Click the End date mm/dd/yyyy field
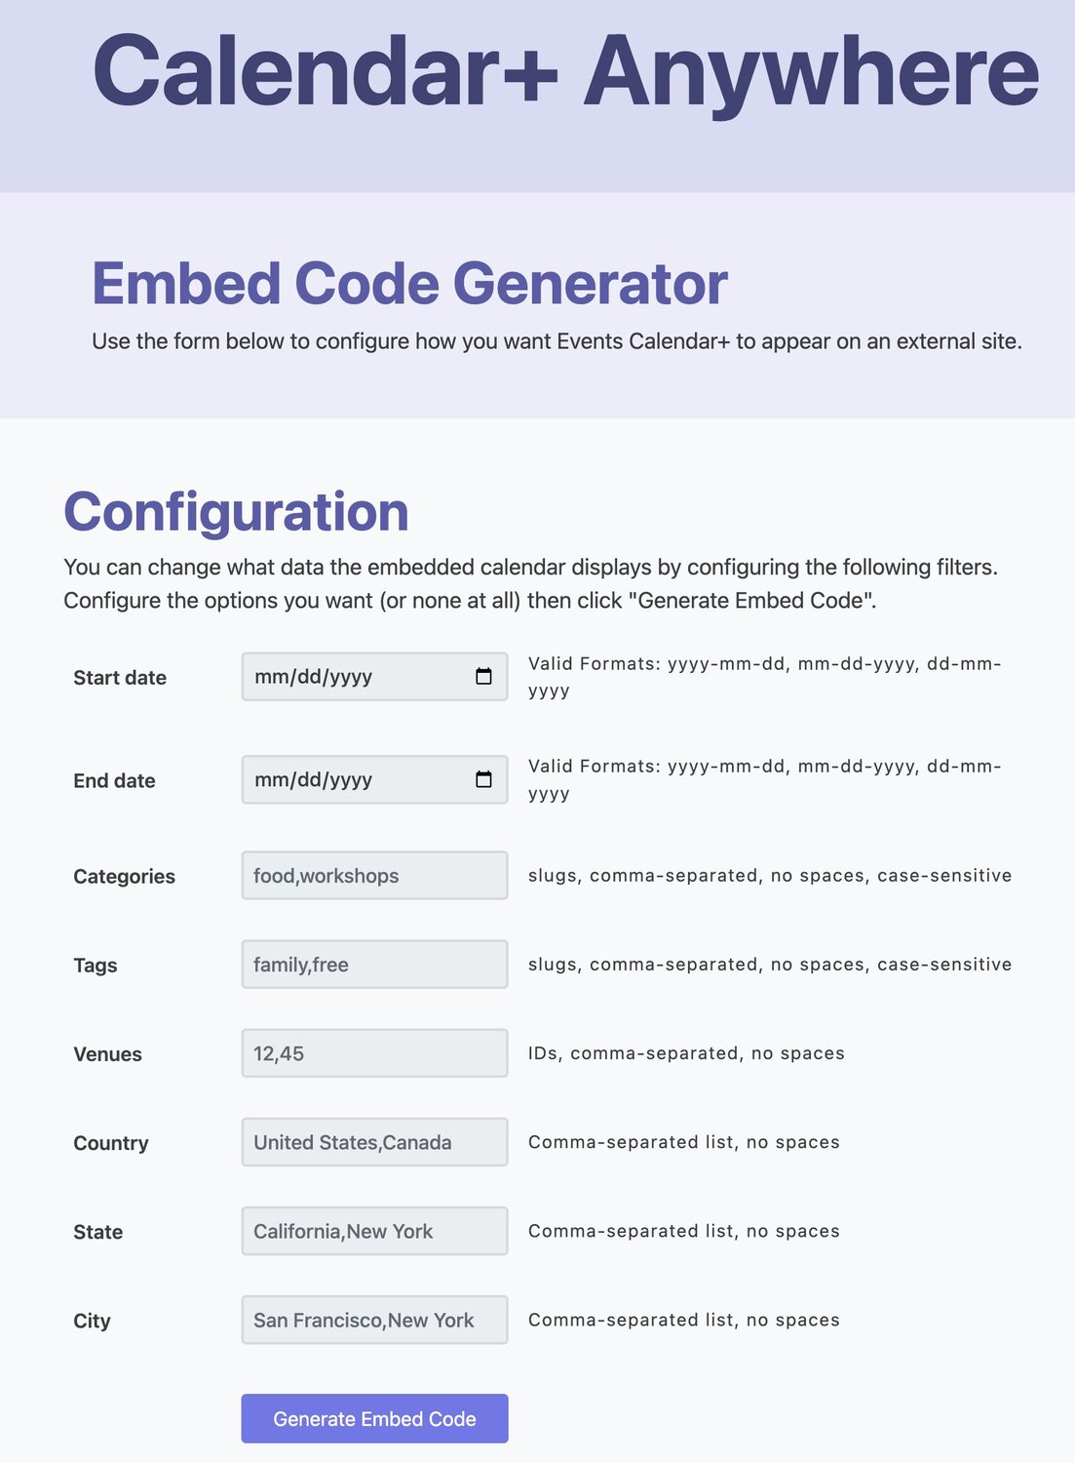The width and height of the screenshot is (1075, 1463). click(374, 779)
